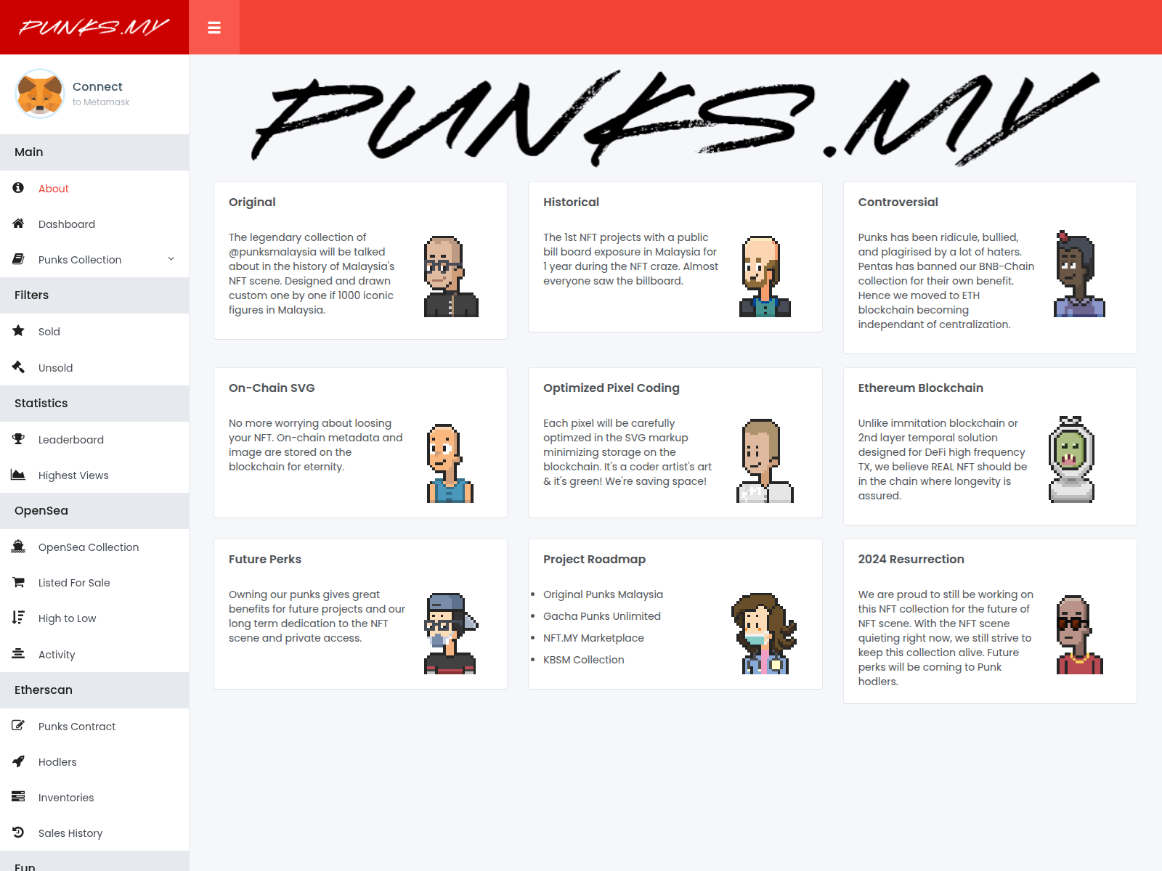The height and width of the screenshot is (871, 1162).
Task: Click Connect to Metamask text
Action: 101,94
